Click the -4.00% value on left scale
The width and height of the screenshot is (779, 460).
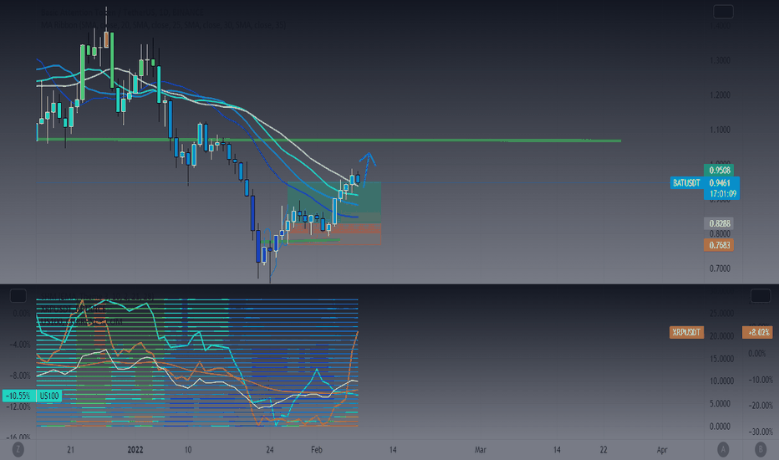[x=20, y=344]
